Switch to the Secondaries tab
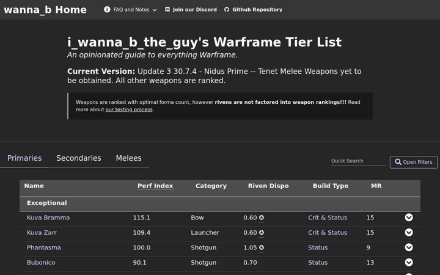Screen dimensions: 440x275 [x=79, y=158]
